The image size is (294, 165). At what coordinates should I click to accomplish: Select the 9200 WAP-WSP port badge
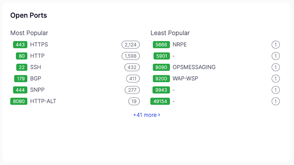click(161, 79)
